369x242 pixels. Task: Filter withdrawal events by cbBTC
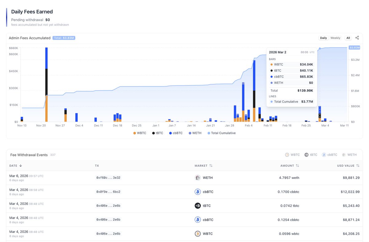click(330, 155)
